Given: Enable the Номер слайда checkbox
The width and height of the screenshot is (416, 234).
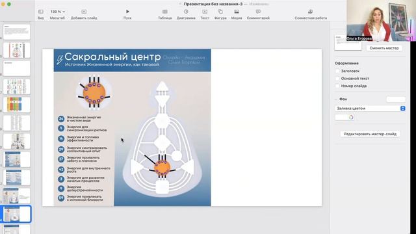Looking at the screenshot, I should (337, 86).
